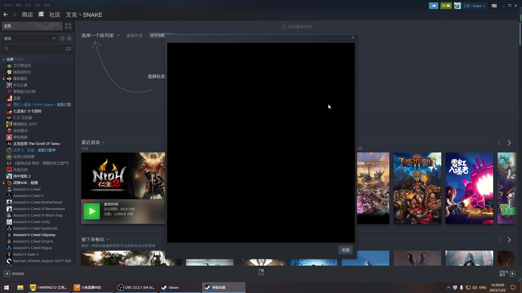Select 巫师 3: 狂猎 update-paused entry

coord(34,150)
